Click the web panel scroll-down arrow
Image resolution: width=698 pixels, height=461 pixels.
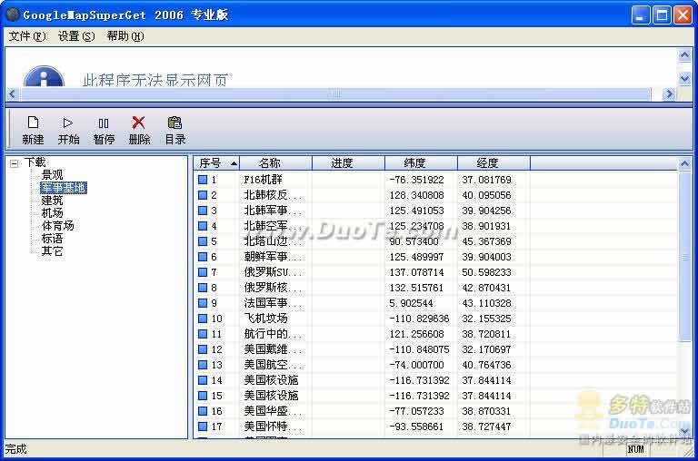pos(684,79)
